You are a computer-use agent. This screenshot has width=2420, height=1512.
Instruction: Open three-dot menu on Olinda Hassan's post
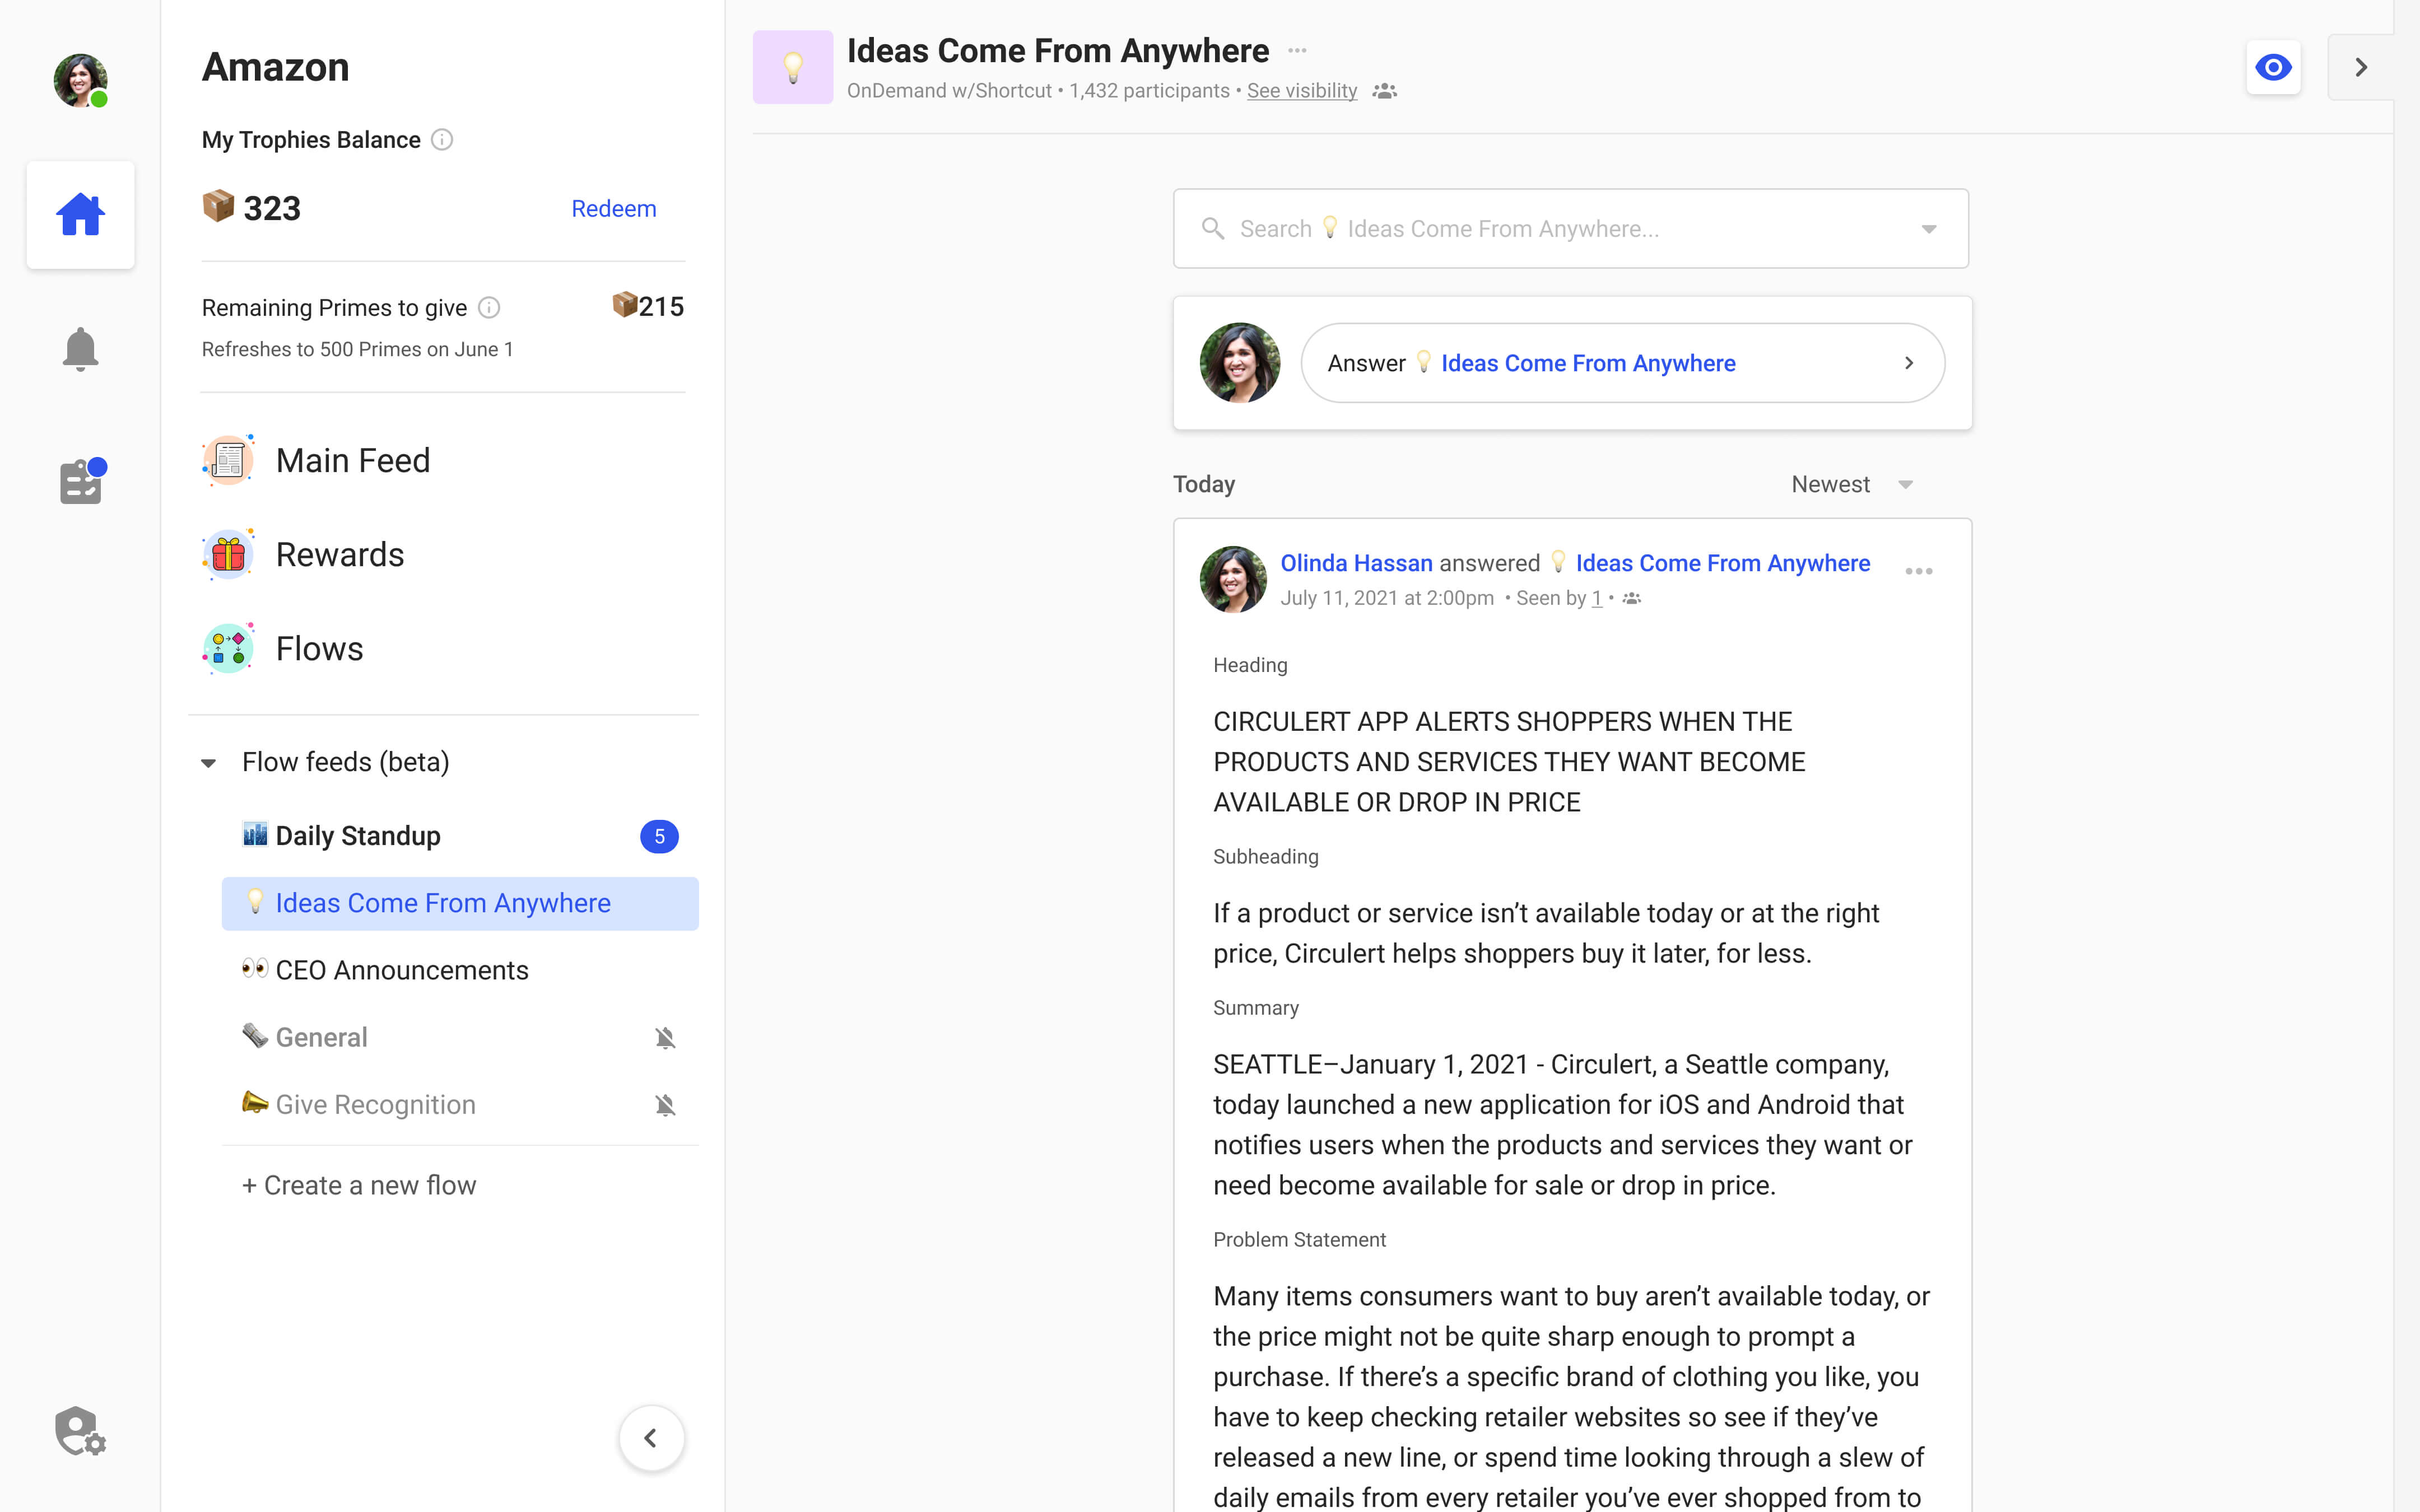(x=1918, y=571)
